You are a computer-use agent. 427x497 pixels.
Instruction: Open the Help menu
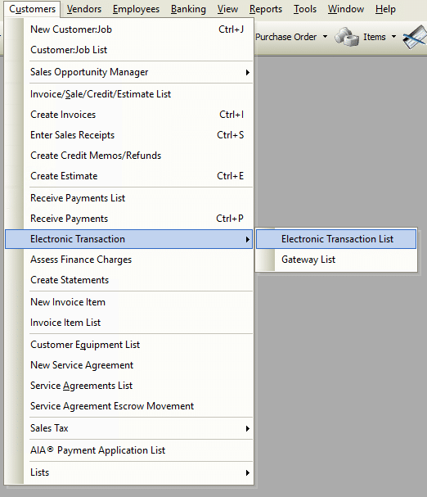click(385, 9)
